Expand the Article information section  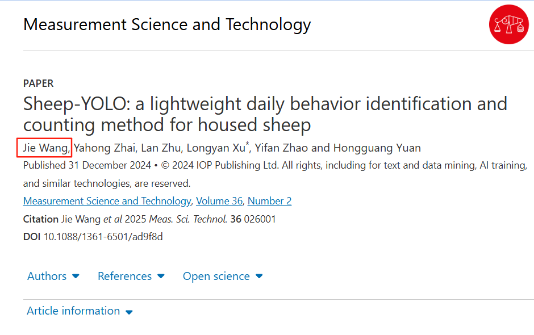pos(80,311)
